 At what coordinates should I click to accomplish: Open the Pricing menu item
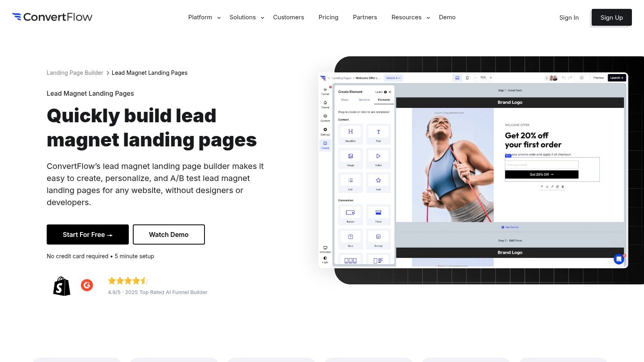tap(328, 17)
